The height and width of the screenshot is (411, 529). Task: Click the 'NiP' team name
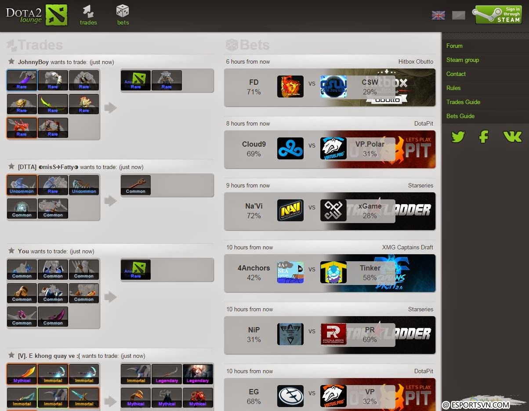click(x=254, y=330)
